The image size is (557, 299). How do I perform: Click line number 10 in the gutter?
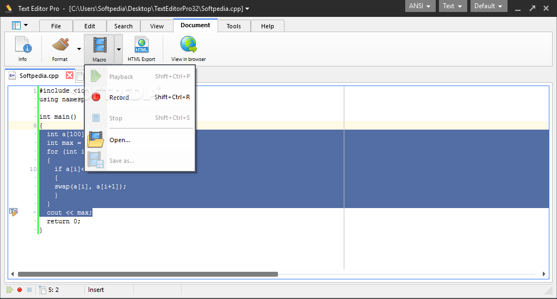[x=33, y=169]
